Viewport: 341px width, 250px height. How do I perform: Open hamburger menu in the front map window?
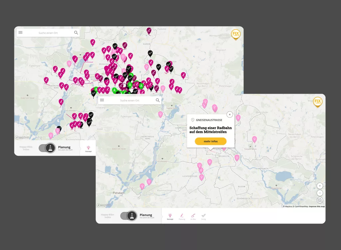(x=102, y=100)
